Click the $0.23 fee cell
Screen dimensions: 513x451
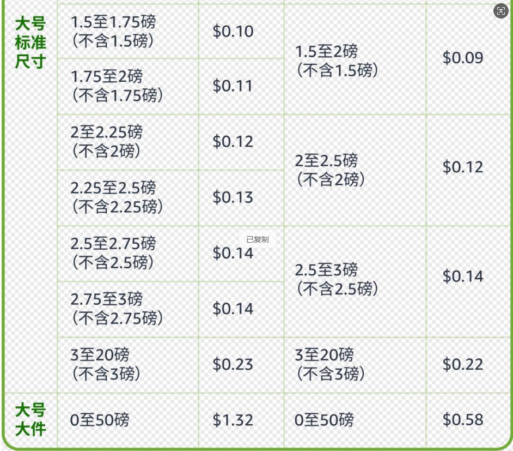(241, 365)
